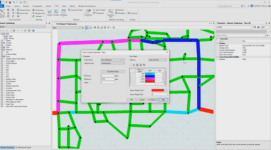Click the Initialize color map icon

(x=137, y=65)
